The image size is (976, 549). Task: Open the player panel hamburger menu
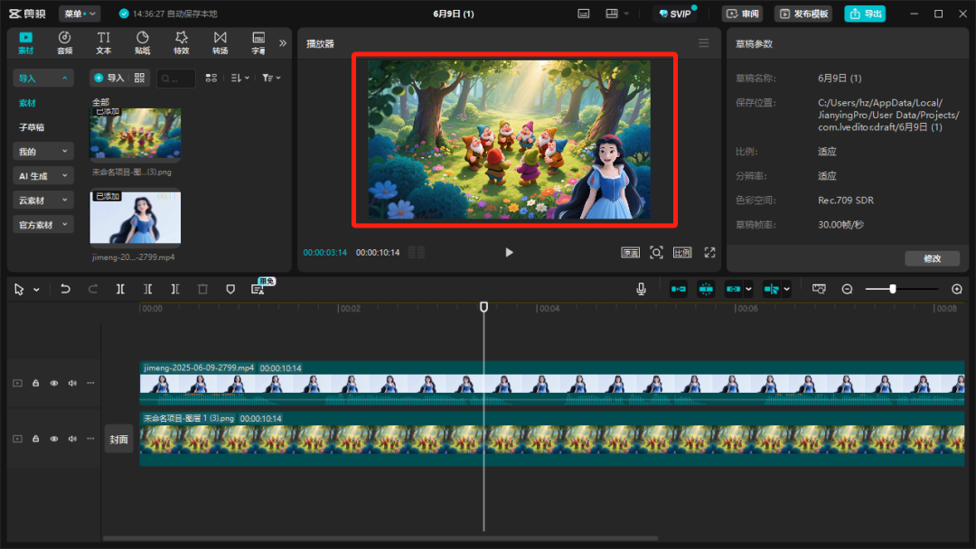pyautogui.click(x=704, y=43)
